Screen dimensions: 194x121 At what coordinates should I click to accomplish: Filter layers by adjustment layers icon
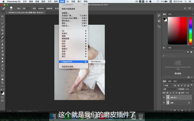178,86
